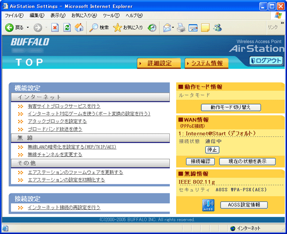Open the 表示(V) menu
Image resolution: width=287 pixels, height=234 pixels.
[58, 15]
